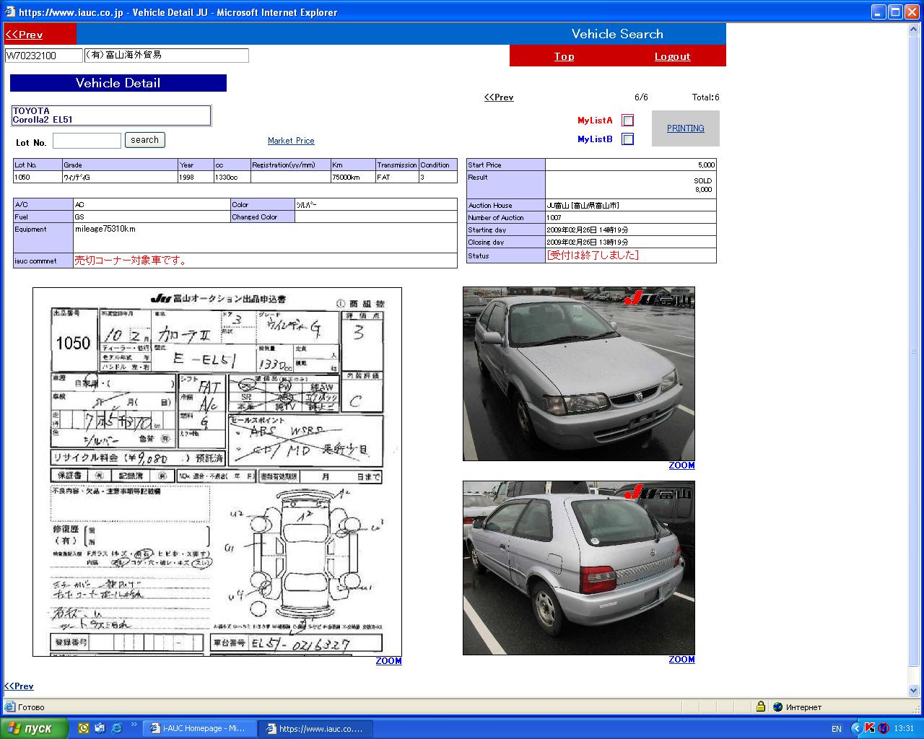Open the yellow Quick Launch icon beside Start

(84, 728)
